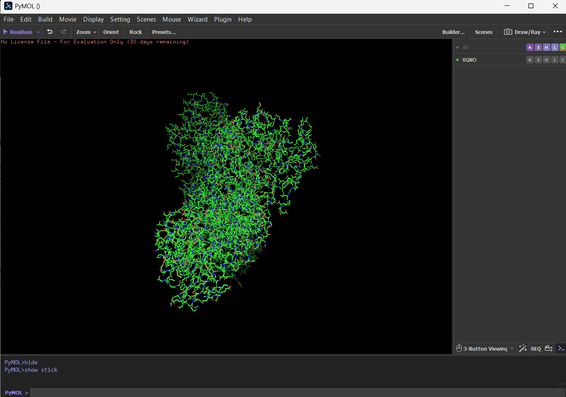Open Presets... in the toolbar
Image resolution: width=566 pixels, height=397 pixels.
pos(164,32)
